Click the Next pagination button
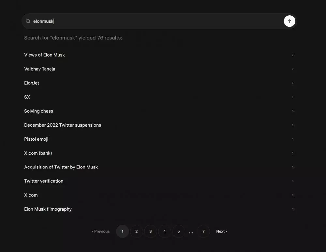Screen dimensions: 326x252 [x=221, y=231]
